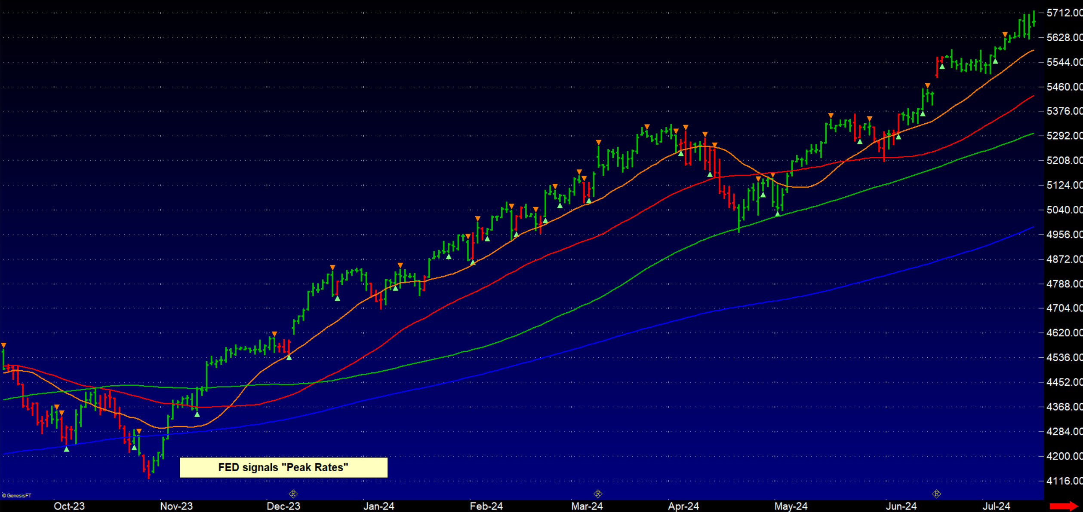Viewport: 1083px width, 512px height.
Task: Click the rollover diamond marker above Dec-23
Action: click(x=293, y=494)
